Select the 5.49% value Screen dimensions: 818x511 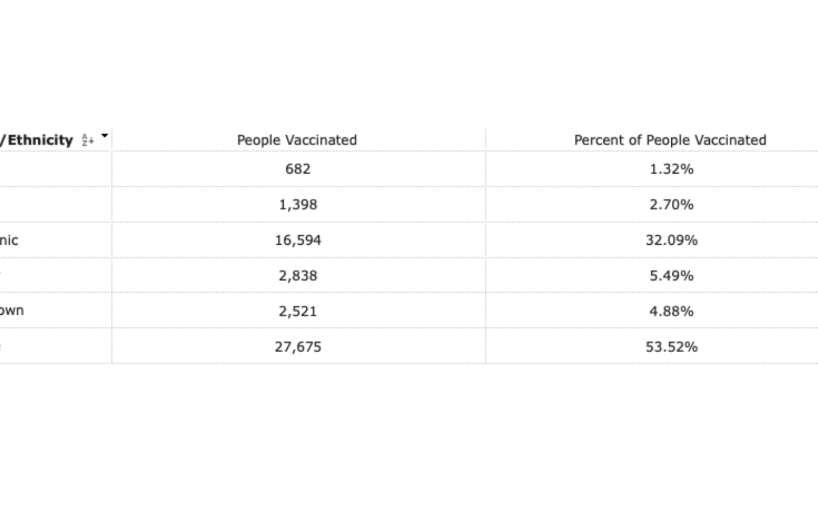tap(672, 275)
